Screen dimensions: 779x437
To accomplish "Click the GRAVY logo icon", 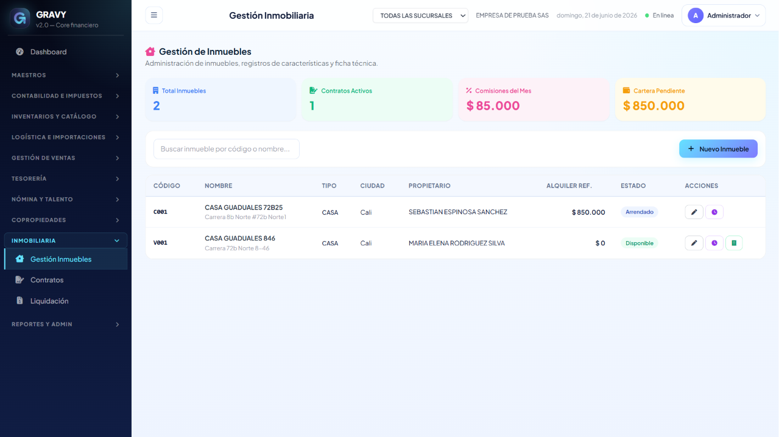I will [20, 18].
